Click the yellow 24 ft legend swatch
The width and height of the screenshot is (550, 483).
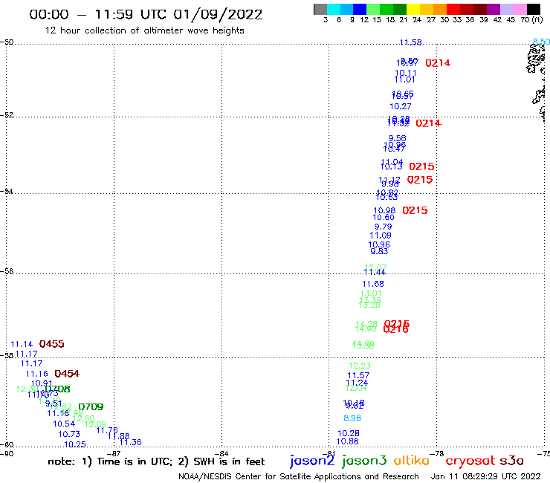click(413, 9)
